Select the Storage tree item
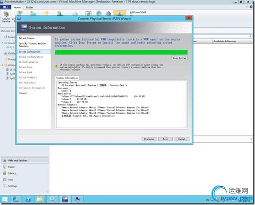The height and width of the screenshot is (205, 255). [x=10, y=59]
